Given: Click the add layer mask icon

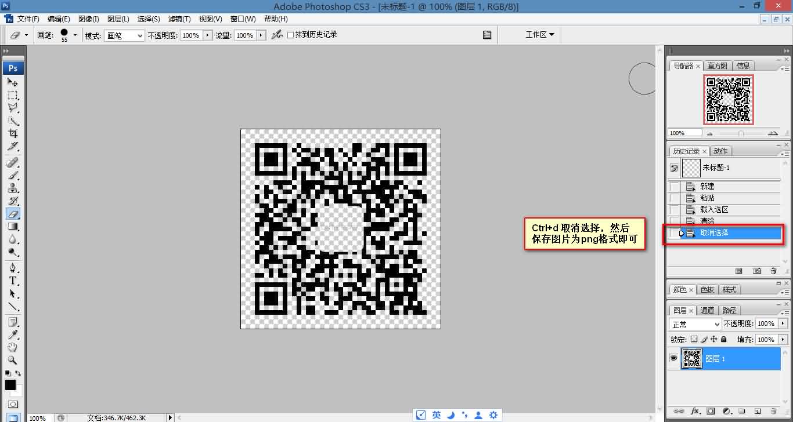Looking at the screenshot, I should [711, 411].
